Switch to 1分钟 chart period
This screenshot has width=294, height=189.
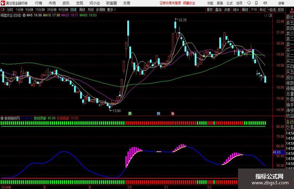point(19,10)
